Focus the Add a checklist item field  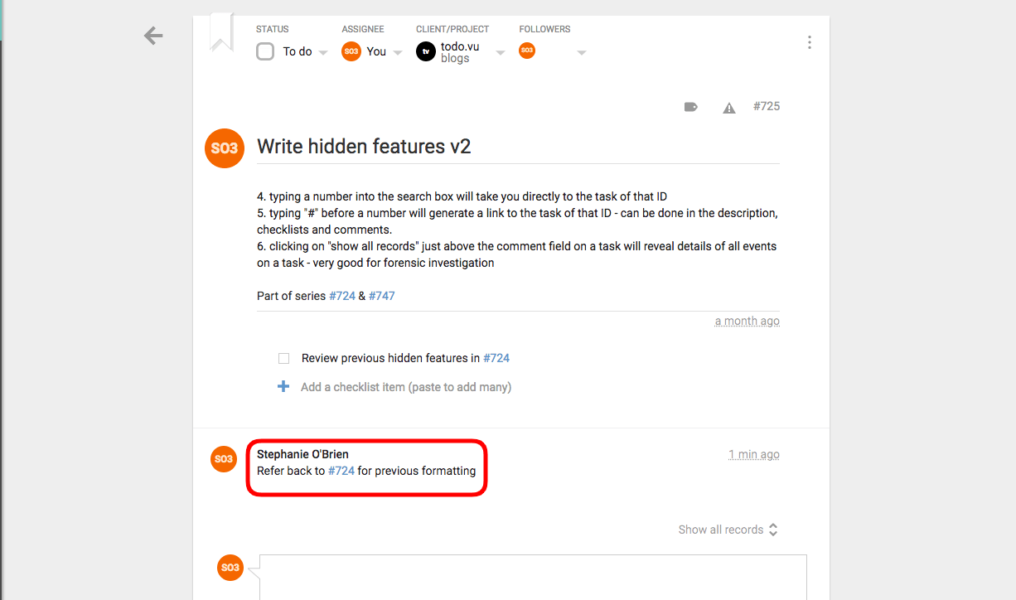pos(406,387)
